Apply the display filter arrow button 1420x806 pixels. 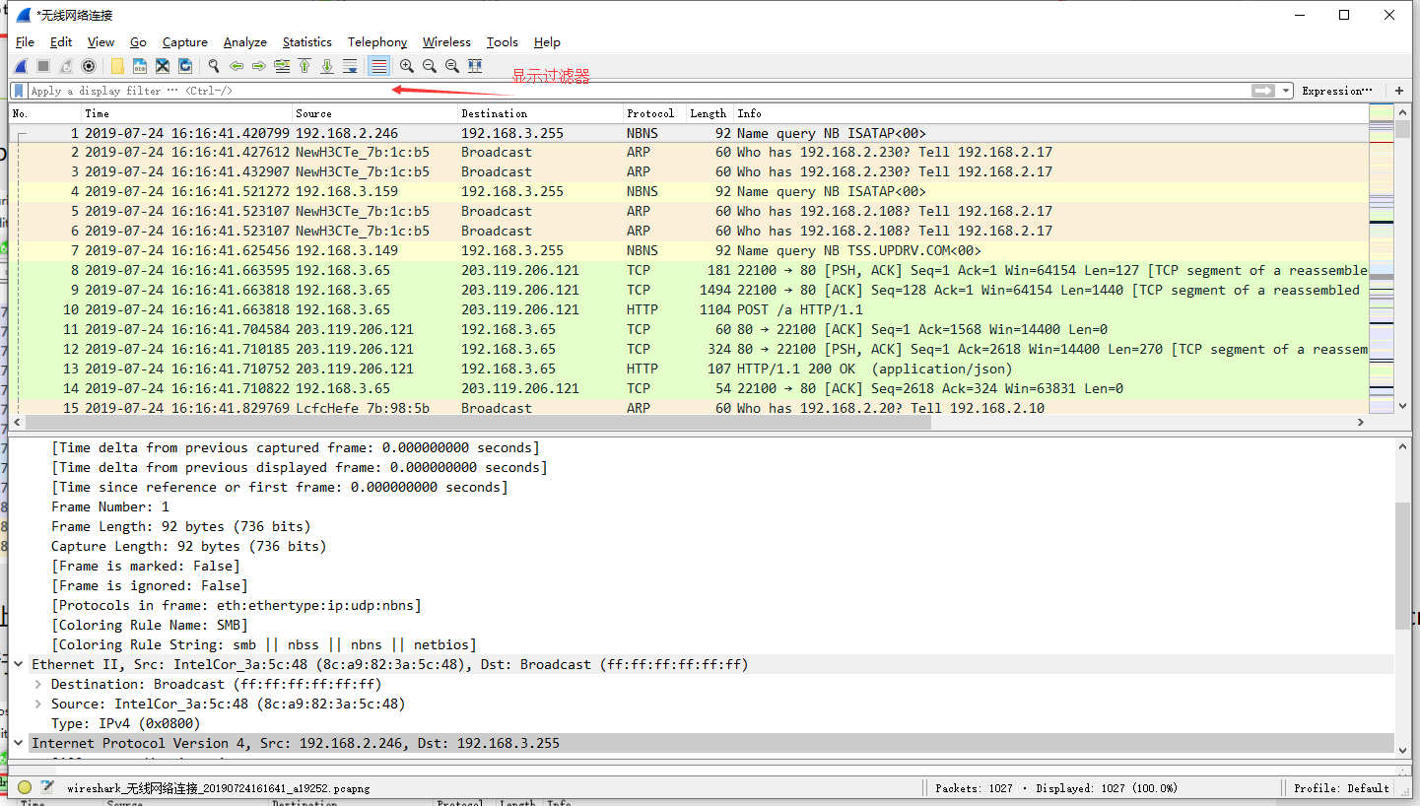[x=1263, y=91]
